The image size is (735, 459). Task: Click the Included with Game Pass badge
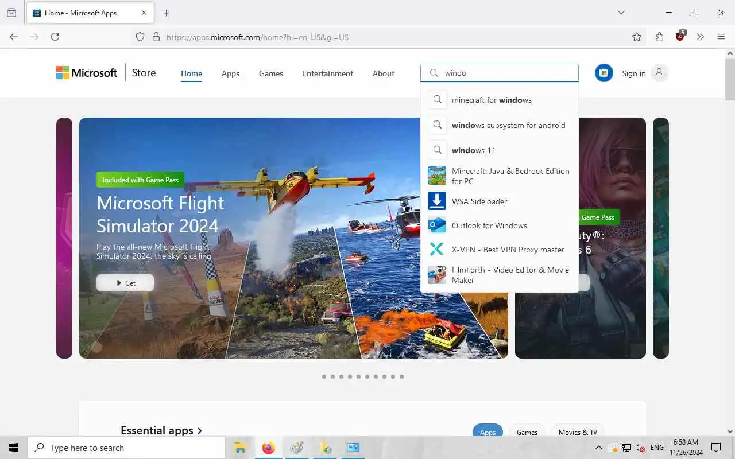click(x=140, y=180)
